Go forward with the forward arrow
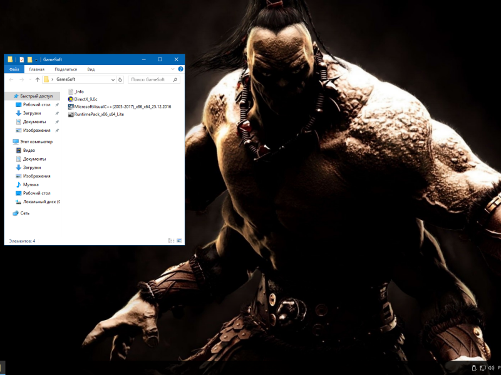Screen dimensions: 501x375 tap(22, 80)
